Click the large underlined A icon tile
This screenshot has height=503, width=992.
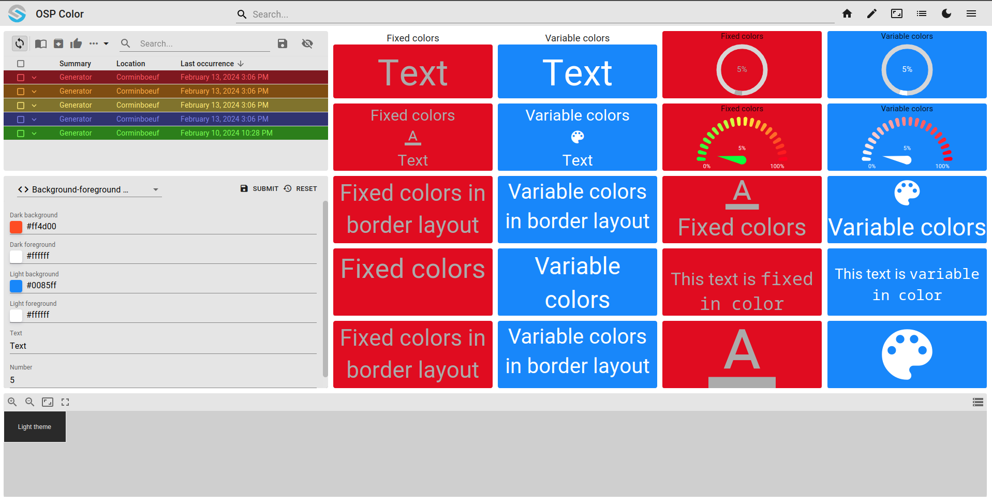742,354
